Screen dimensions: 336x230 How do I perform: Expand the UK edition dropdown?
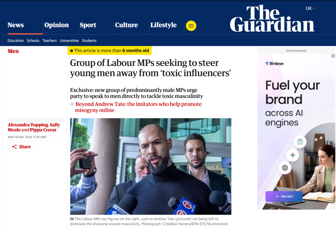click(x=310, y=8)
